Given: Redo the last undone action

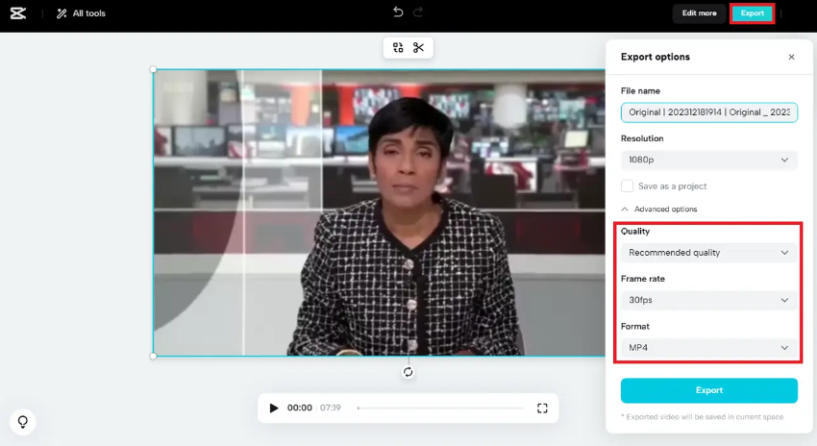Looking at the screenshot, I should (418, 12).
